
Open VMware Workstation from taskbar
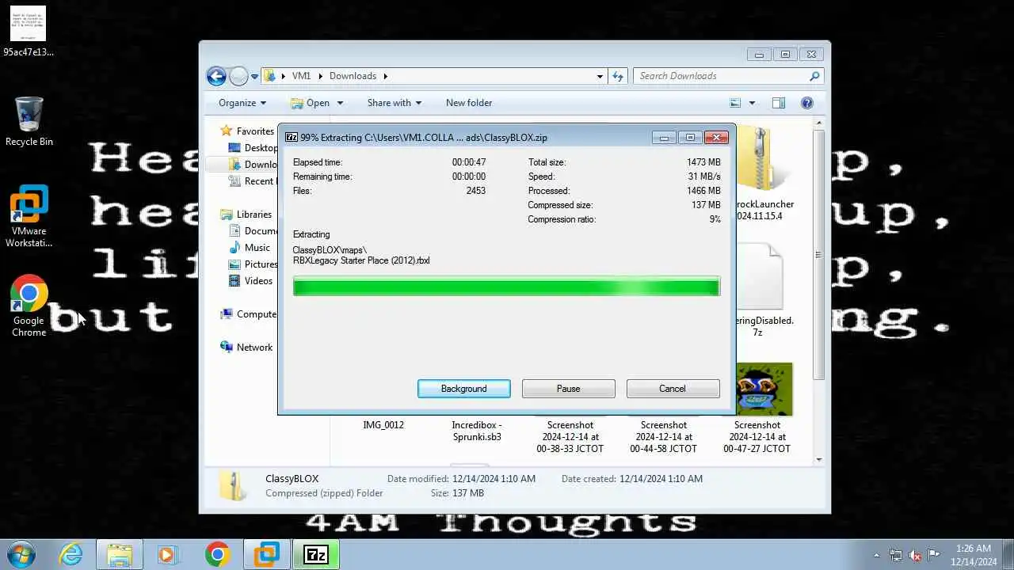[x=266, y=554]
